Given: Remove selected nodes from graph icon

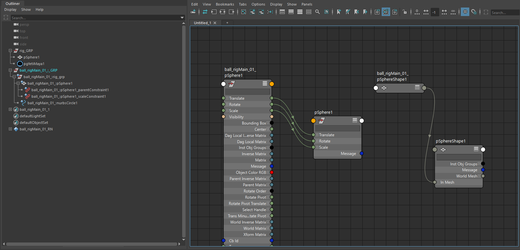Looking at the screenshot, I should [261, 12].
